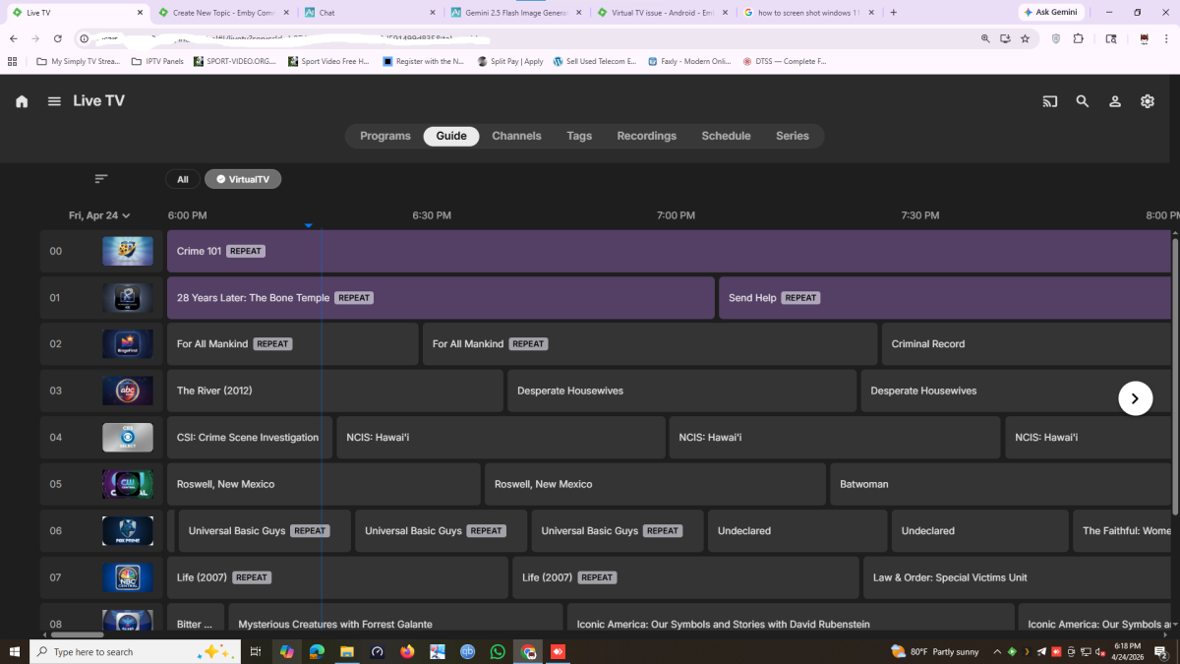Open Crime 101 program entry

coord(669,251)
